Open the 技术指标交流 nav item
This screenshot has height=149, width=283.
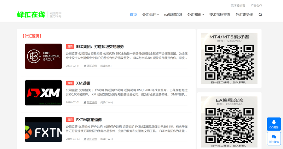[220, 15]
